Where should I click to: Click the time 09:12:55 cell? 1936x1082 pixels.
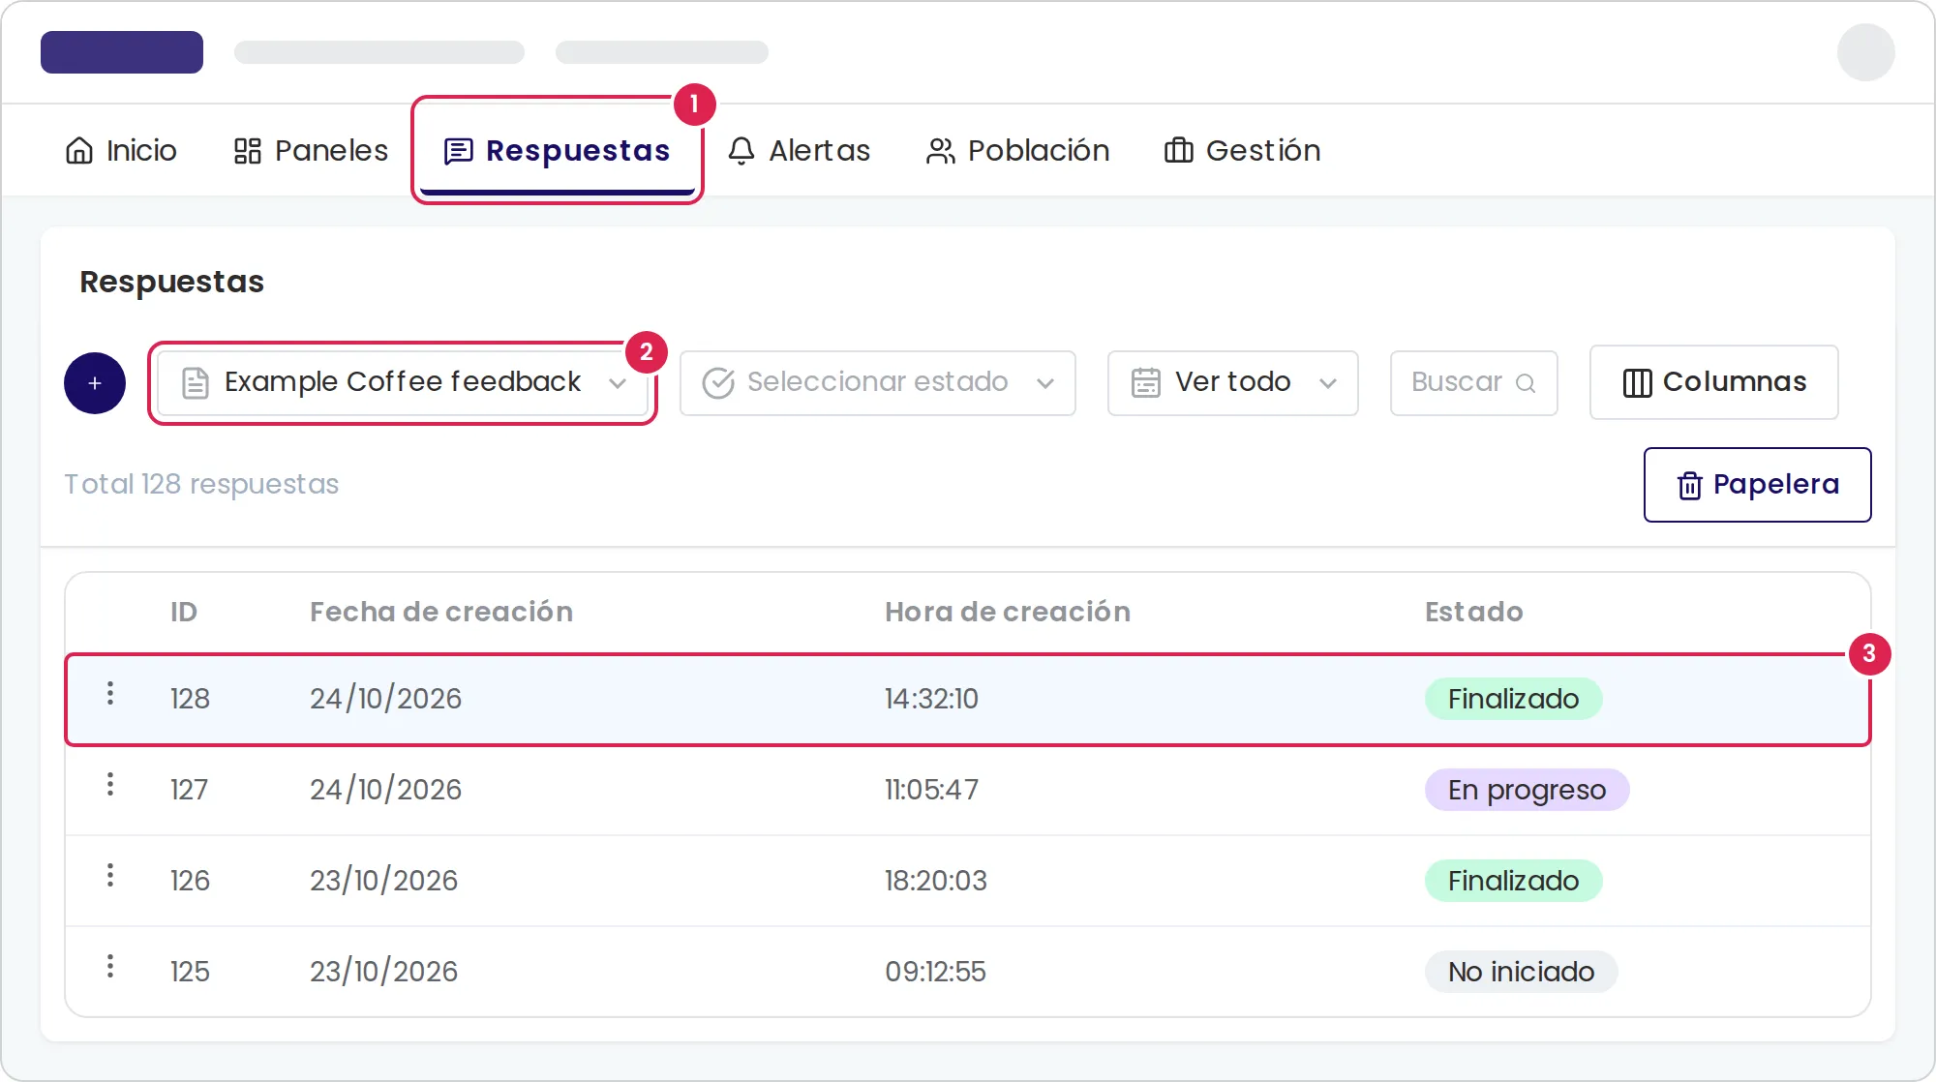[935, 972]
